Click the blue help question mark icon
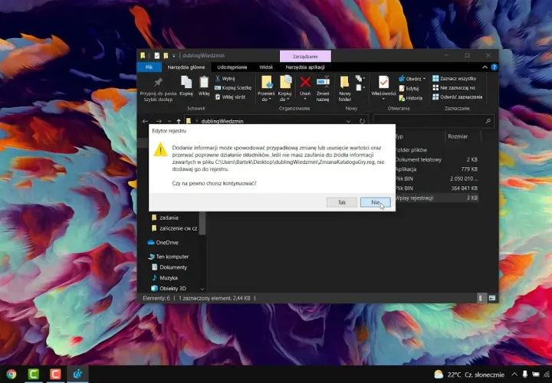Image resolution: width=552 pixels, height=383 pixels. click(495, 67)
